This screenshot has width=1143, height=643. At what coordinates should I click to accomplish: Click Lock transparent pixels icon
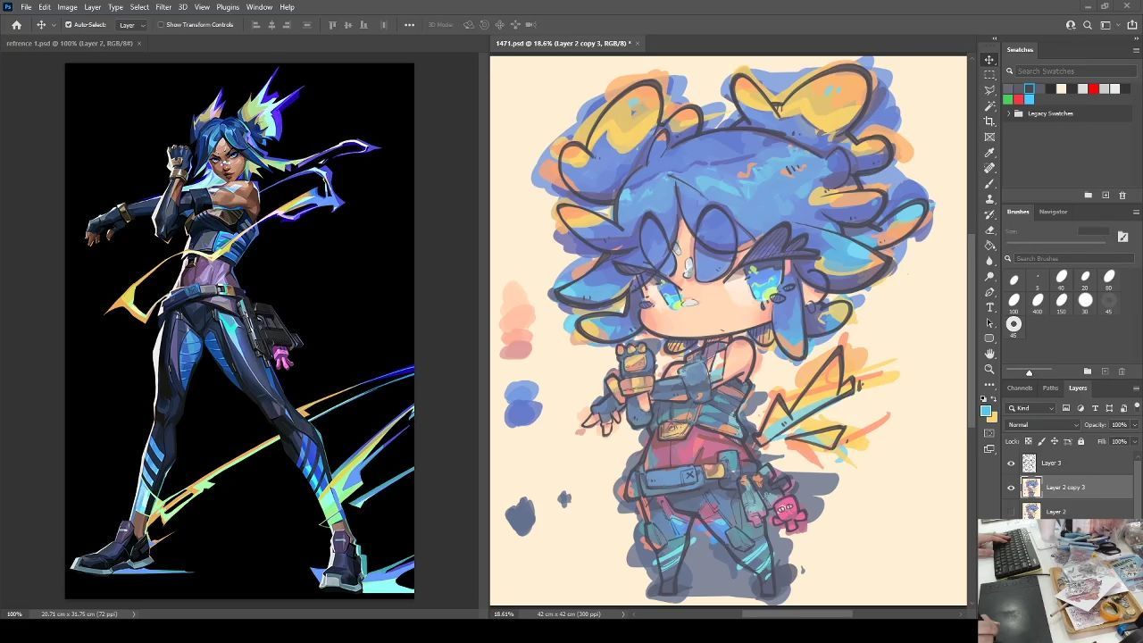click(1029, 441)
